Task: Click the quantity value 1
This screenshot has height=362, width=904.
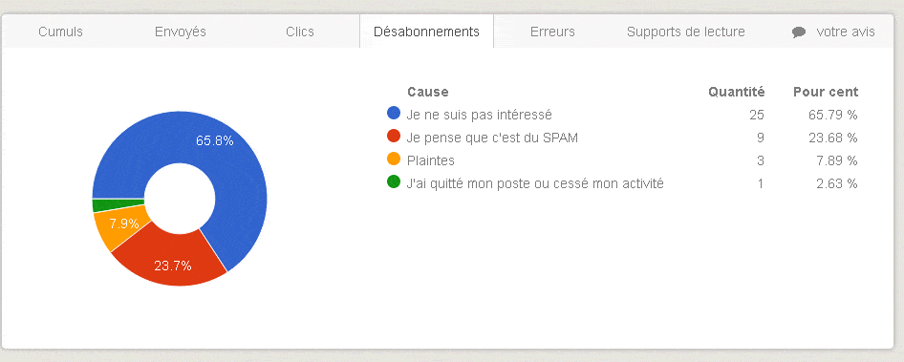Action: pyautogui.click(x=761, y=184)
